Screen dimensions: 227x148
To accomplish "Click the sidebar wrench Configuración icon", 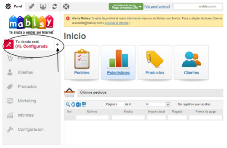I will click(10, 129).
